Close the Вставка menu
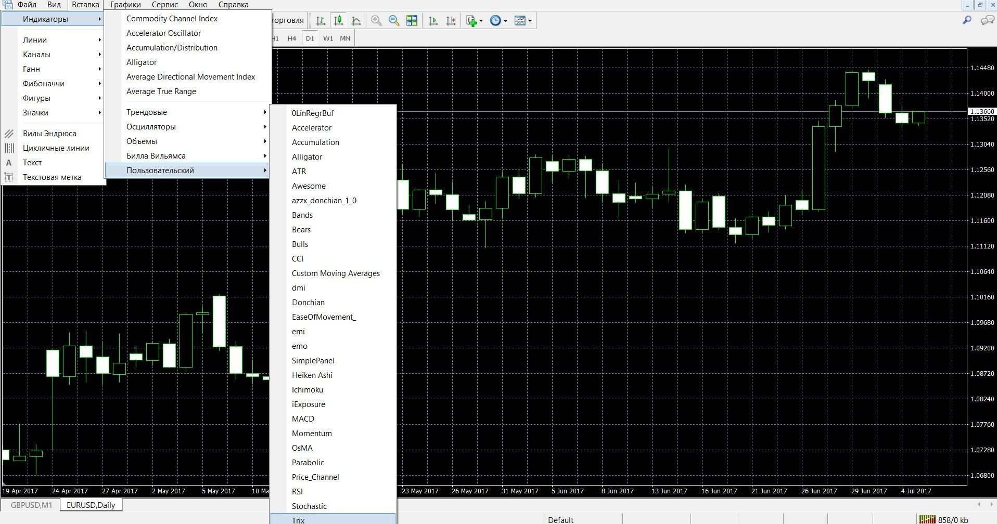Image resolution: width=997 pixels, height=524 pixels. (x=85, y=5)
